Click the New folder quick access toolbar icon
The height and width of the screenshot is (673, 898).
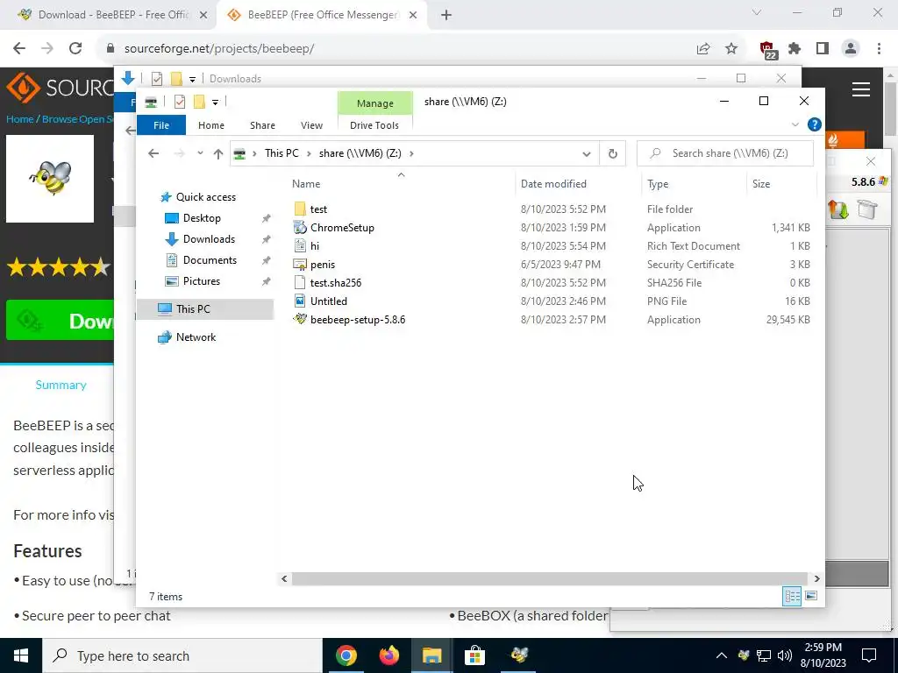pos(199,102)
